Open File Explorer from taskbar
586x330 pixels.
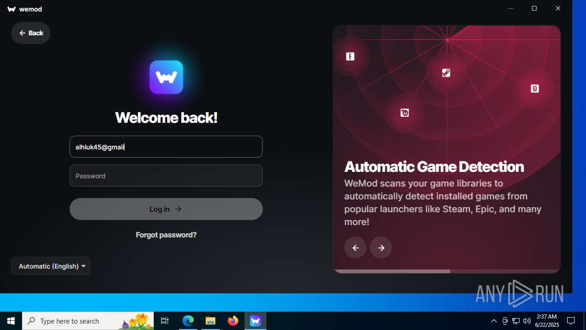click(211, 321)
